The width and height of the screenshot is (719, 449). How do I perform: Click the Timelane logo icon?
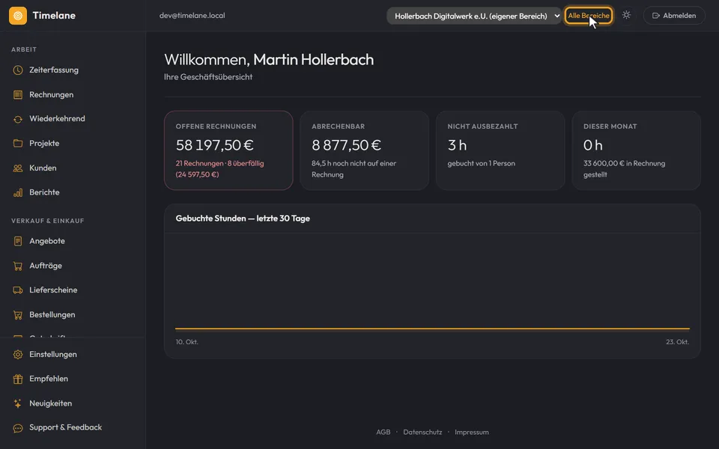click(18, 16)
